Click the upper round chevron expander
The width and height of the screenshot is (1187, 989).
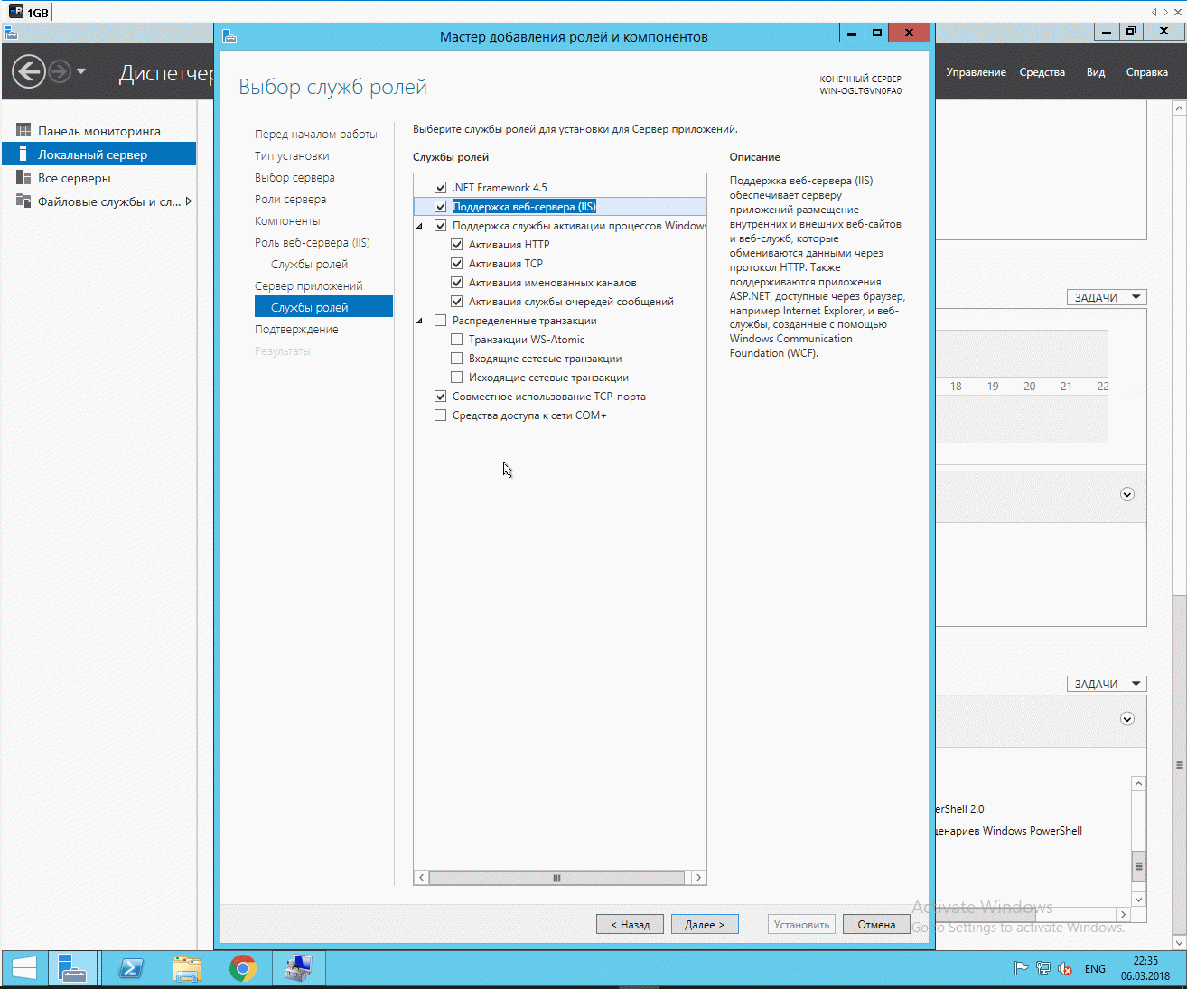[1127, 494]
